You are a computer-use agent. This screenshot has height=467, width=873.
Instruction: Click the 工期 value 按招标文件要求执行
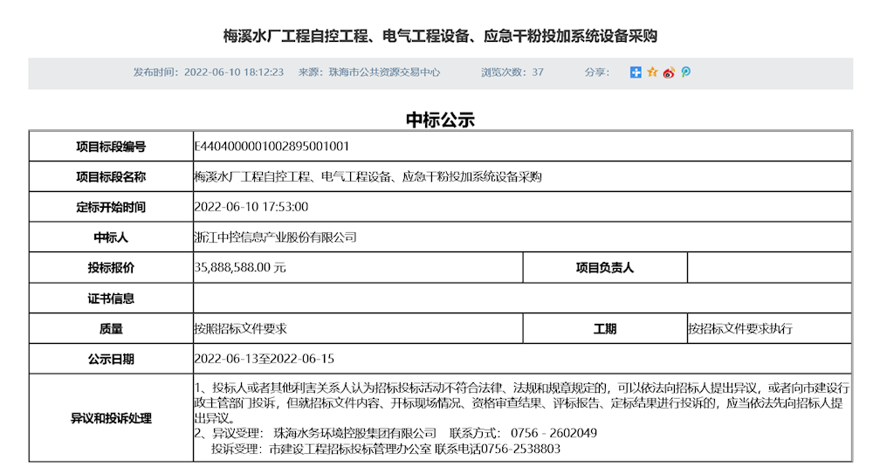[x=740, y=329]
